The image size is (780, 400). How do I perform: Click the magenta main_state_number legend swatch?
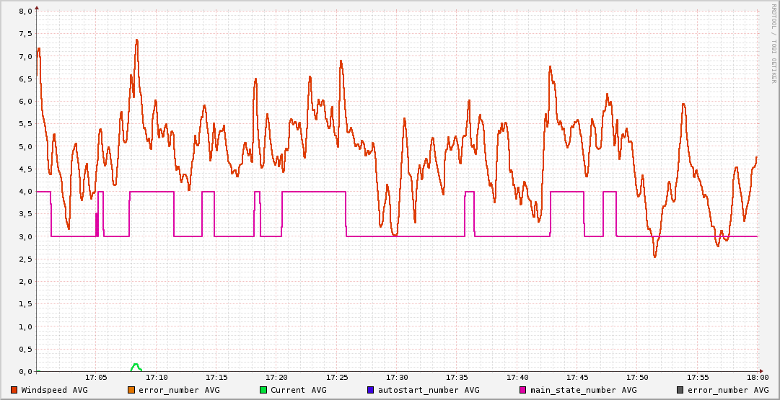522,390
